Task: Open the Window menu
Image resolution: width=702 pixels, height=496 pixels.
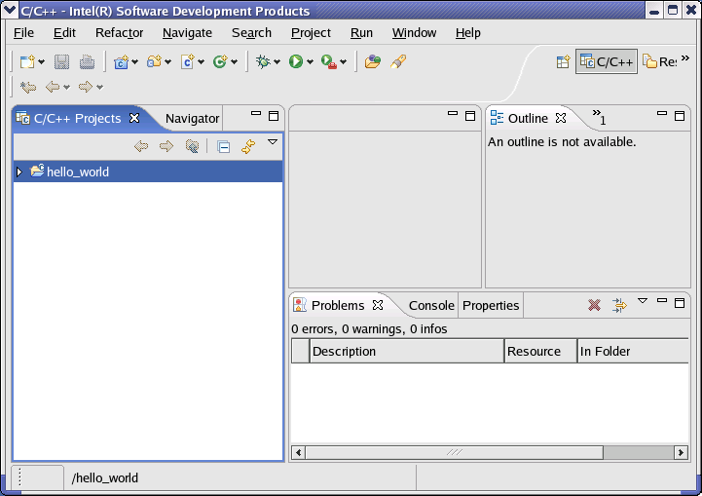Action: tap(414, 33)
